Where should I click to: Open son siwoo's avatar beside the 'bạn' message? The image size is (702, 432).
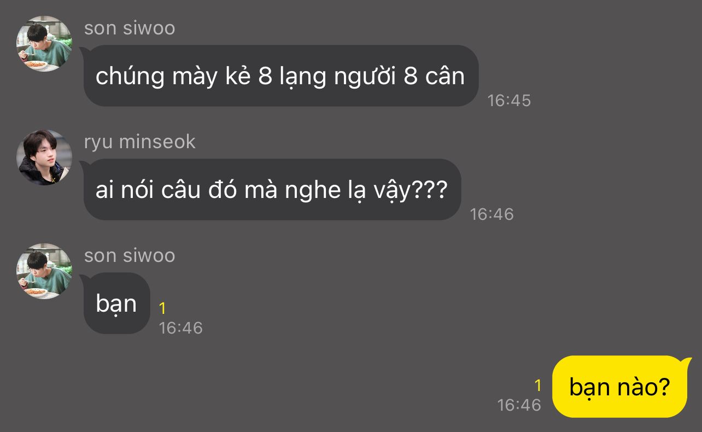click(x=44, y=271)
